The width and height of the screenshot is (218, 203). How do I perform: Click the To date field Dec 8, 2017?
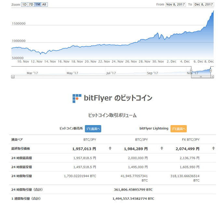(204, 5)
